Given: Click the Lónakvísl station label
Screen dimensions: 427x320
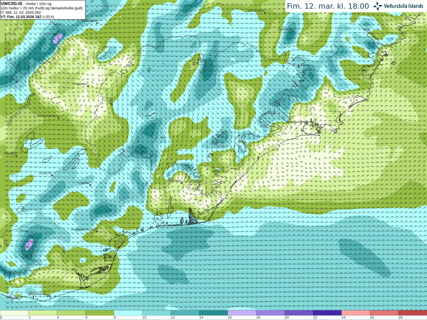Looking at the screenshot, I should point(45,173).
